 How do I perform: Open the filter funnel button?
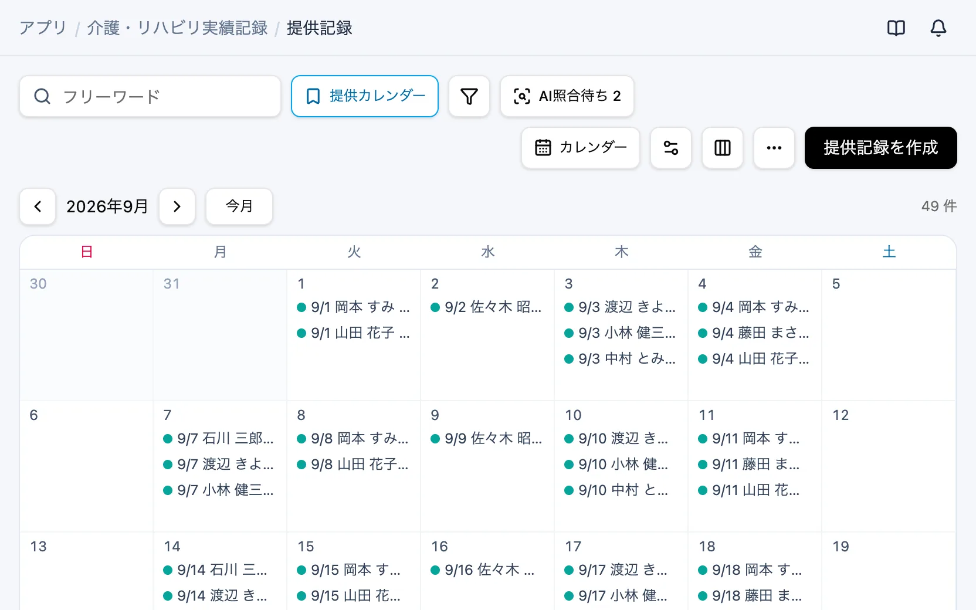coord(469,96)
